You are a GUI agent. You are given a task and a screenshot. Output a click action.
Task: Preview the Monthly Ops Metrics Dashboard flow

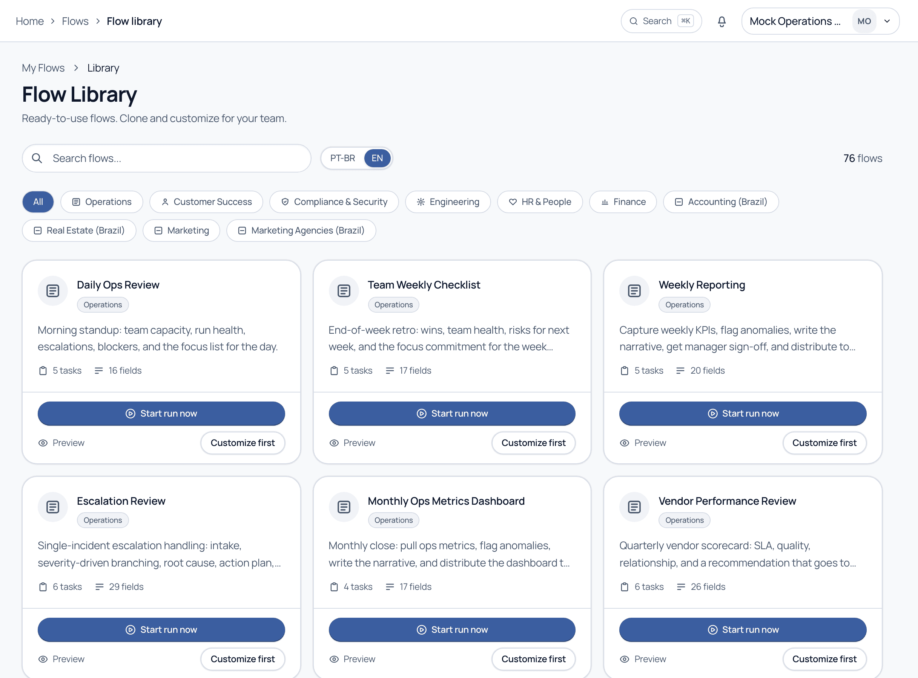pyautogui.click(x=352, y=659)
